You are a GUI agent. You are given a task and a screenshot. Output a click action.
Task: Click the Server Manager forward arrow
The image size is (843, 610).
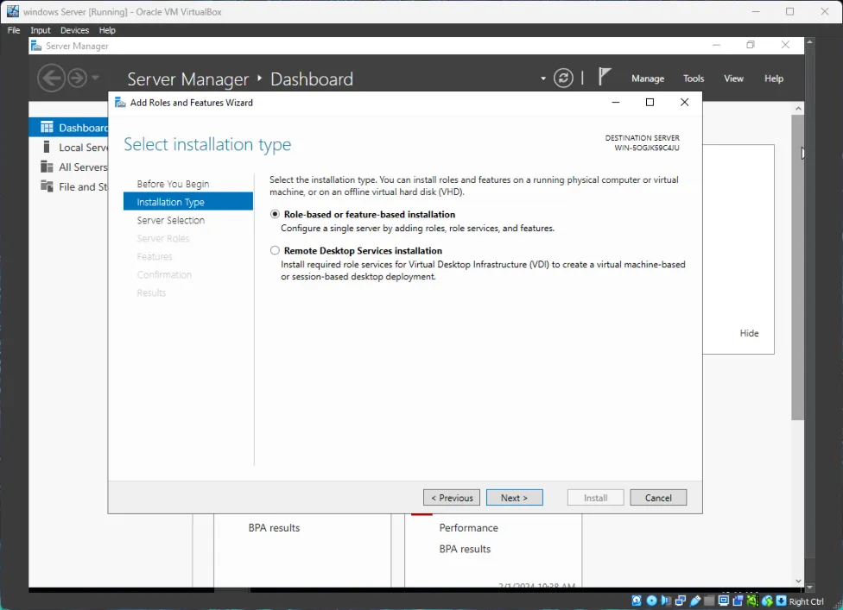pos(78,79)
